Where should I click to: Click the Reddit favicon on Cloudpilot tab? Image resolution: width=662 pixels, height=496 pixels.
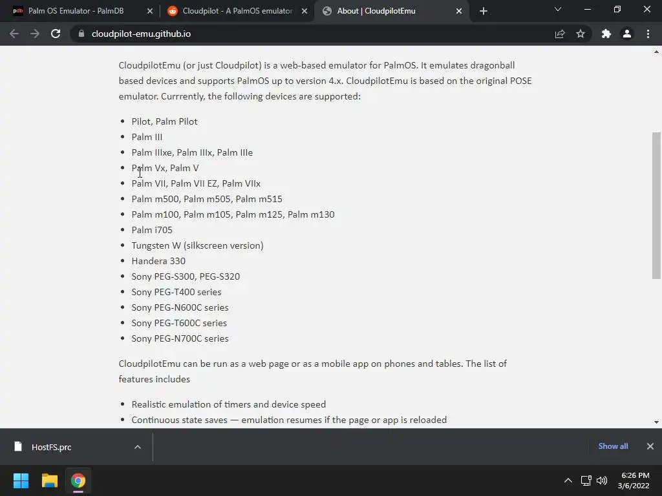(172, 11)
